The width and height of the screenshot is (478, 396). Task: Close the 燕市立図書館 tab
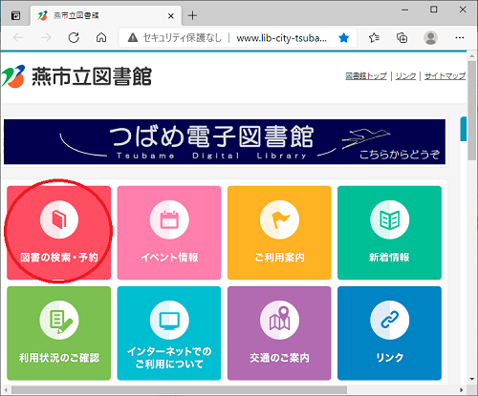(x=171, y=16)
